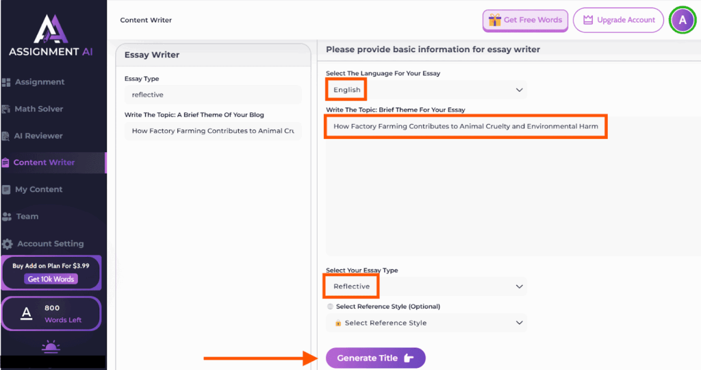Click the Assignment AI logo
The image size is (701, 370).
51,36
